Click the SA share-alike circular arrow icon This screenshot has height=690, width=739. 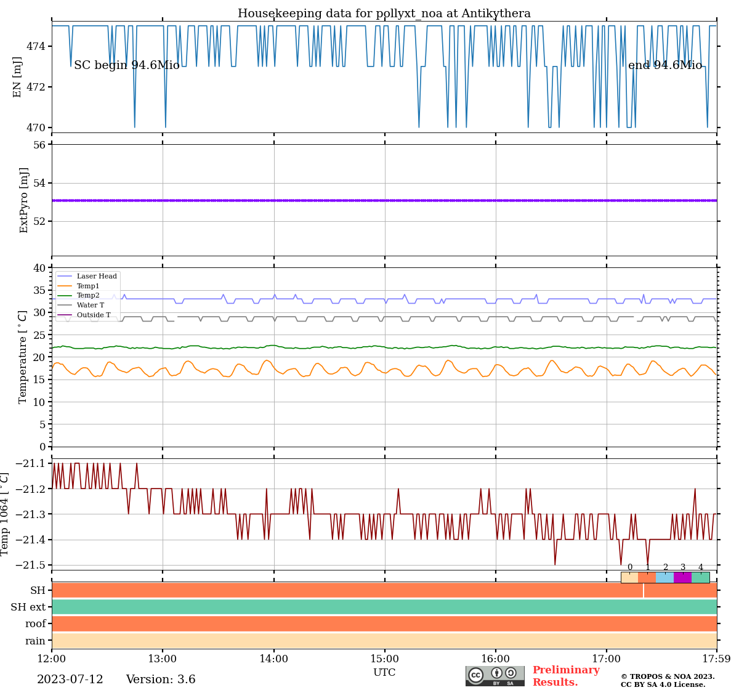click(511, 673)
